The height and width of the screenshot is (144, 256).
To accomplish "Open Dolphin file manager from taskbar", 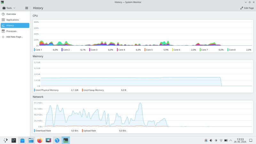I will pos(31,140).
